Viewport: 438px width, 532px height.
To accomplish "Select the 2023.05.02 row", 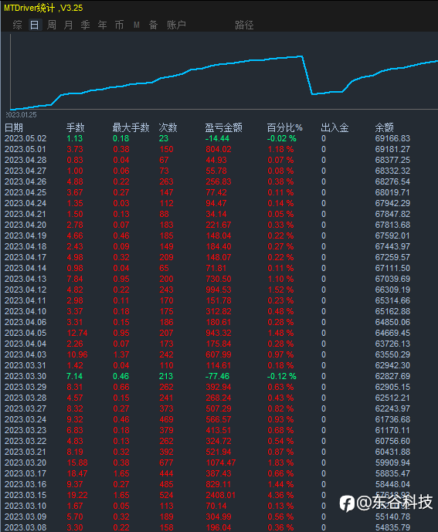I will click(219, 138).
